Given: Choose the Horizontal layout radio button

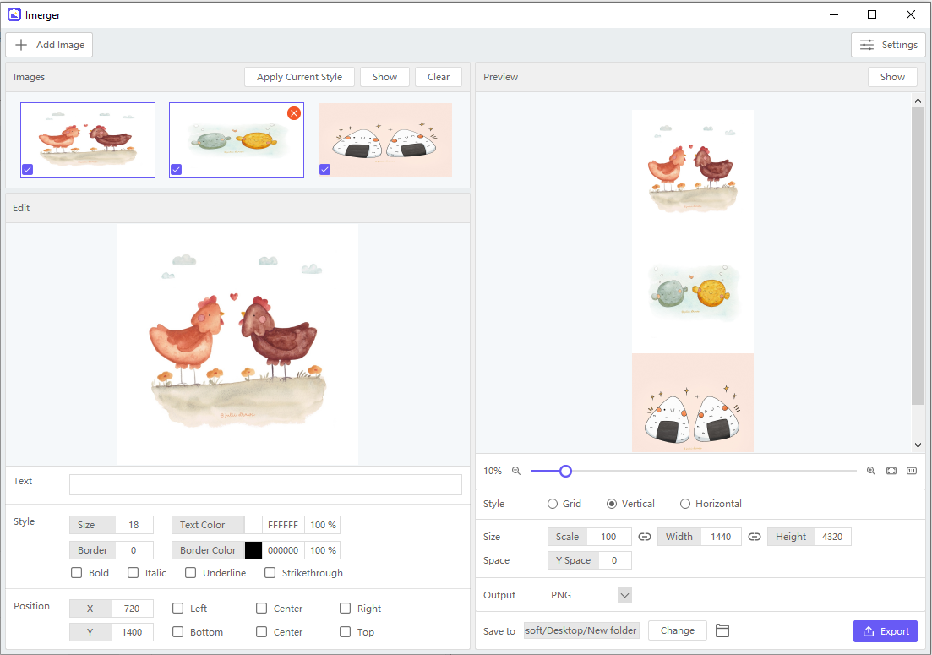Looking at the screenshot, I should point(685,504).
